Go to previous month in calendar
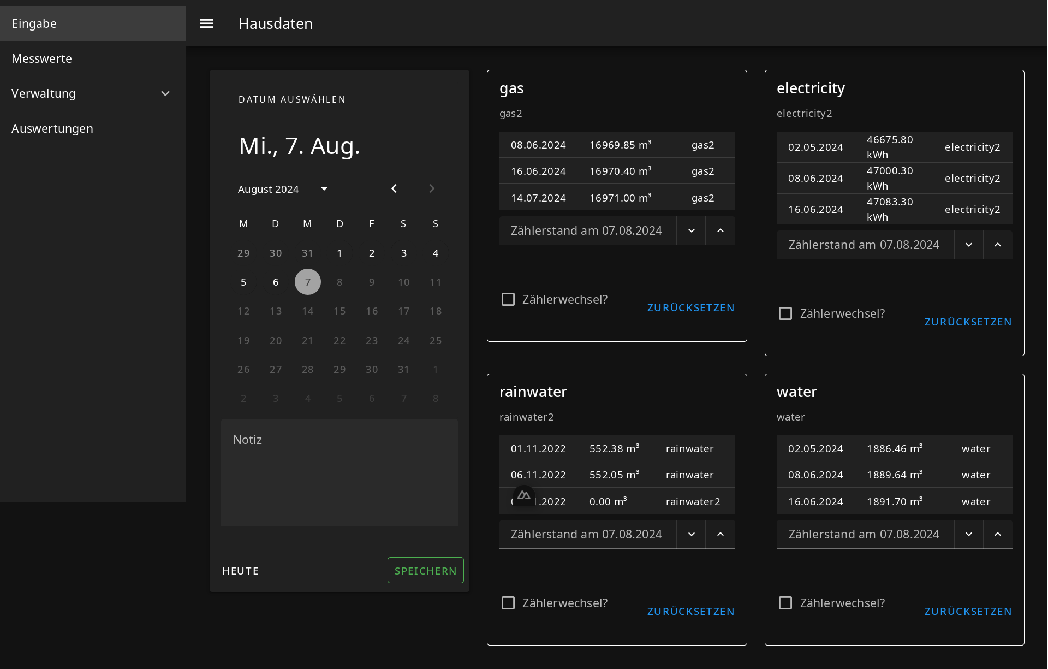Image resolution: width=1048 pixels, height=669 pixels. click(394, 188)
